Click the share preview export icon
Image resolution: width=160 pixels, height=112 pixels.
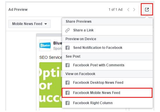pos(147,10)
